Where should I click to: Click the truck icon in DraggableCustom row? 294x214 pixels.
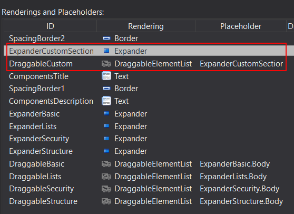click(x=106, y=64)
